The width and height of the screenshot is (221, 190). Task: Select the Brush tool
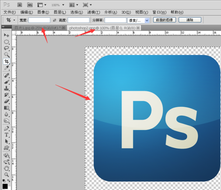(x=6, y=82)
